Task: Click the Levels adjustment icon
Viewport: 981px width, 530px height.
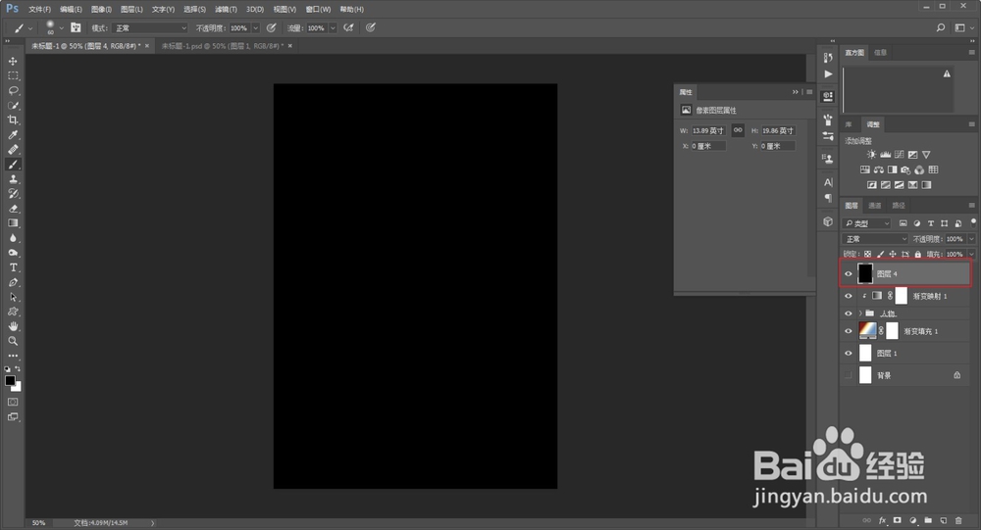Action: point(885,155)
